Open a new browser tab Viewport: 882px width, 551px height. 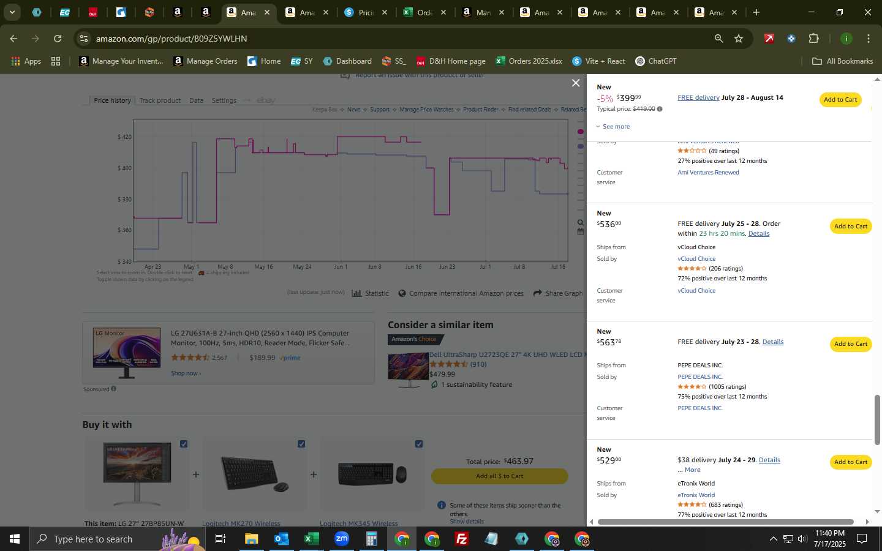tap(756, 12)
